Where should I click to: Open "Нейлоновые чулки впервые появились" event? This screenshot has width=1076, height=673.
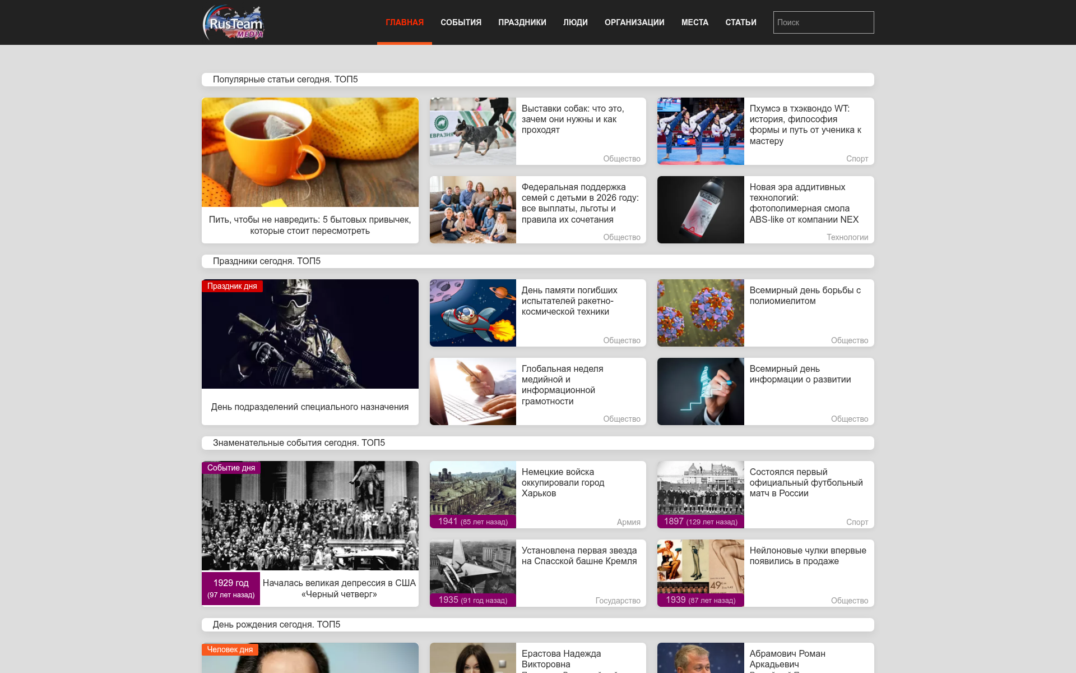click(808, 556)
